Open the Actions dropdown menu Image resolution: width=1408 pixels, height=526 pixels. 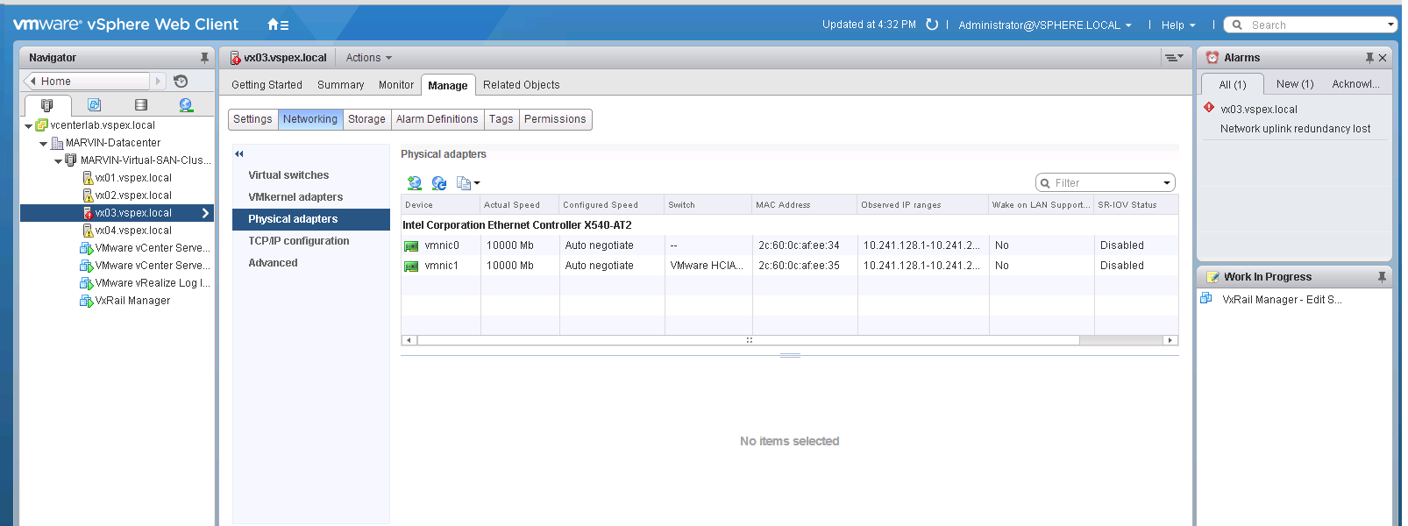[x=368, y=58]
